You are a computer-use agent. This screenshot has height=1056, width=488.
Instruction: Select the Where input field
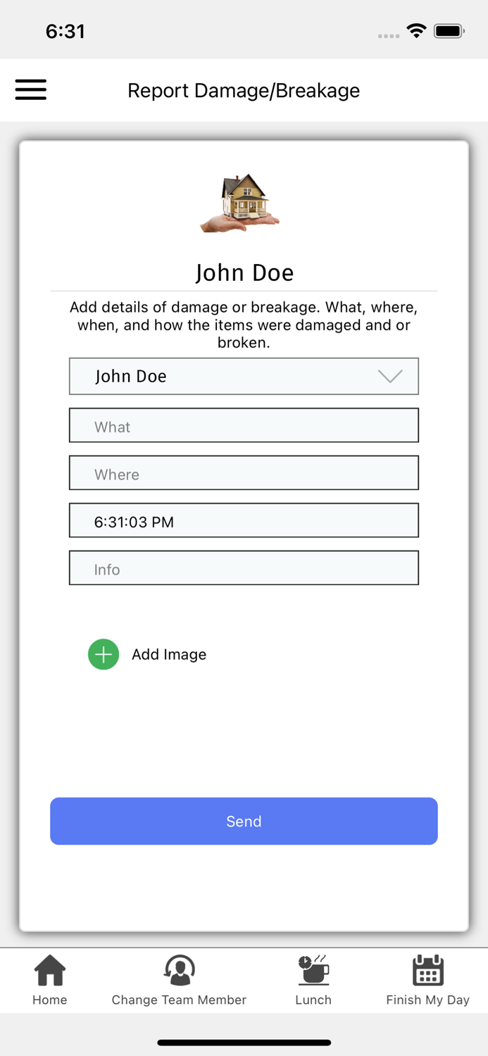[x=244, y=472]
